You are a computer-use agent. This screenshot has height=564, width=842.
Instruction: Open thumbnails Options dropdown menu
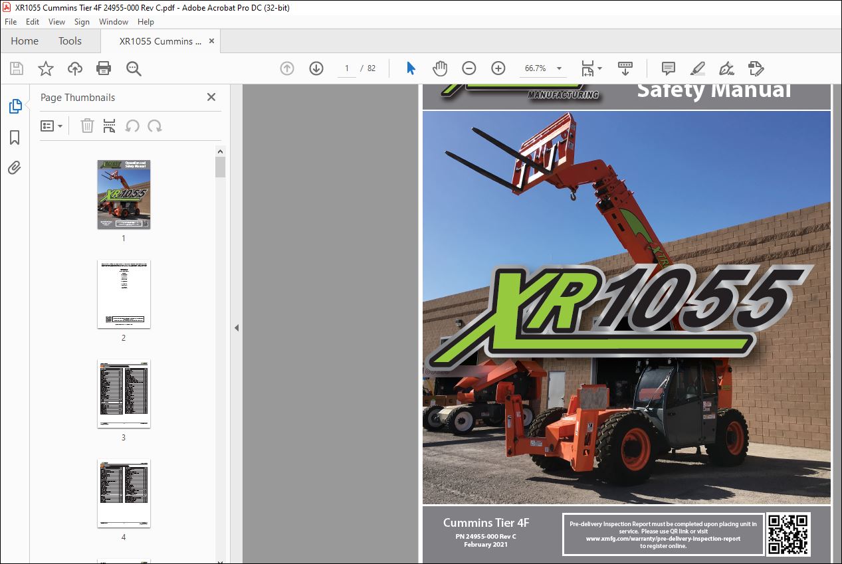click(52, 126)
